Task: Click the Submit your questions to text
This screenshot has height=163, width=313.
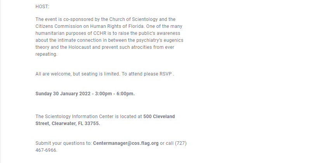Action: coord(63,143)
